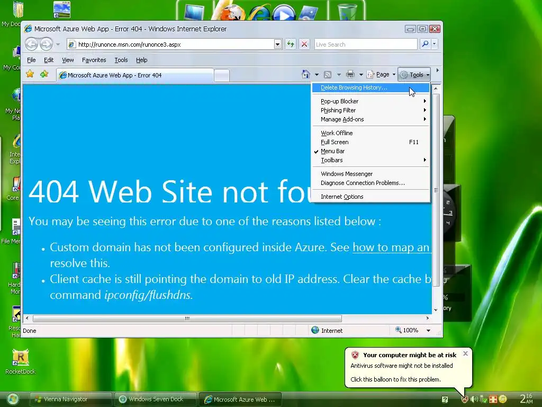Click the 100% zoom level button
542x407 pixels.
click(407, 330)
